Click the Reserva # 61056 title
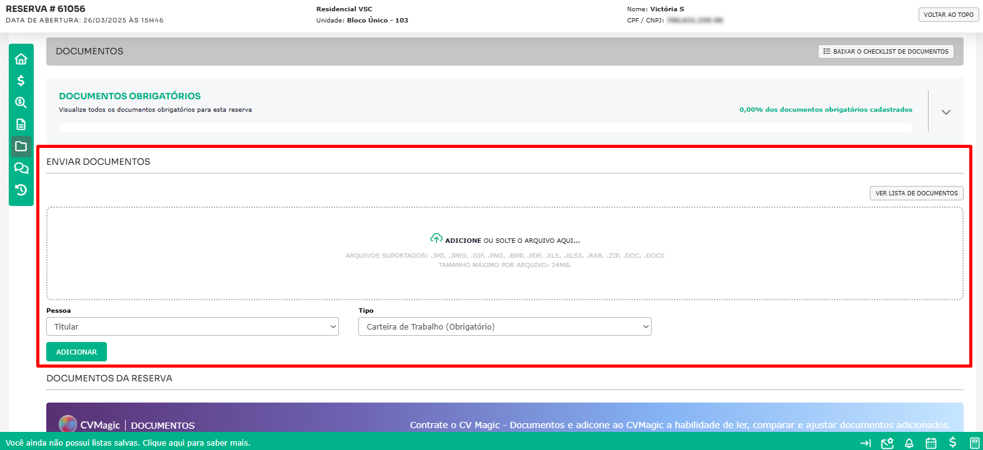983x450 pixels. (46, 9)
